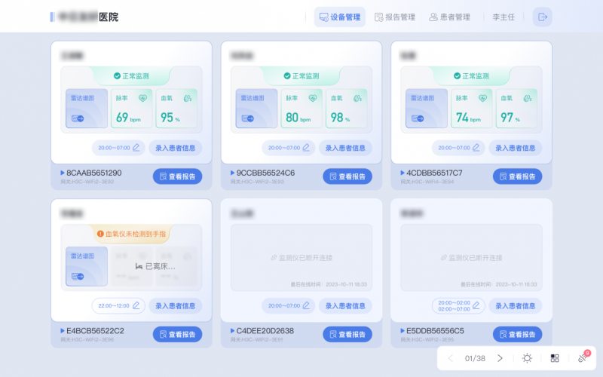View report for device 9CCBB56524C6

(347, 176)
